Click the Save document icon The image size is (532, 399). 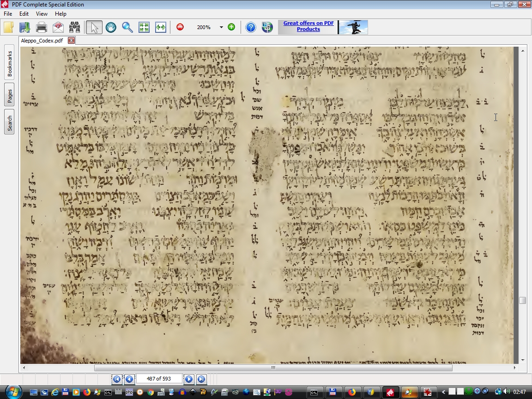click(24, 27)
